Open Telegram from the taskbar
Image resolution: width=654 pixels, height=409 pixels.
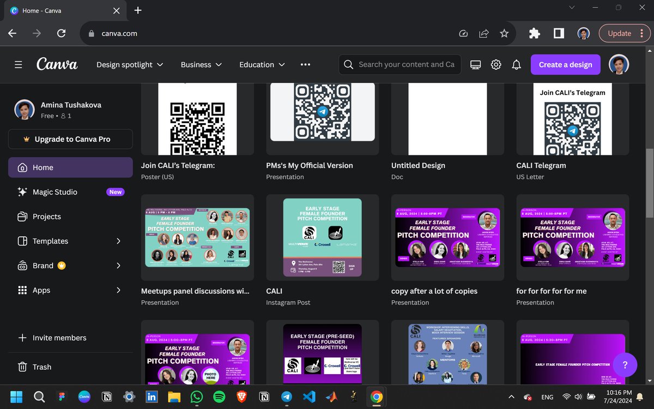(x=286, y=397)
